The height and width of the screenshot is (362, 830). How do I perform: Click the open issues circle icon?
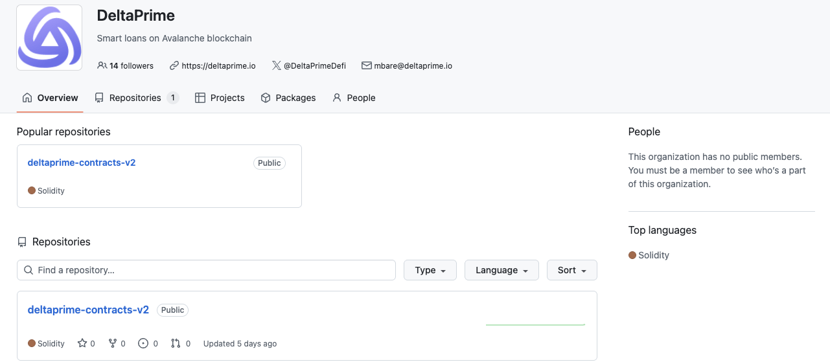pos(143,343)
